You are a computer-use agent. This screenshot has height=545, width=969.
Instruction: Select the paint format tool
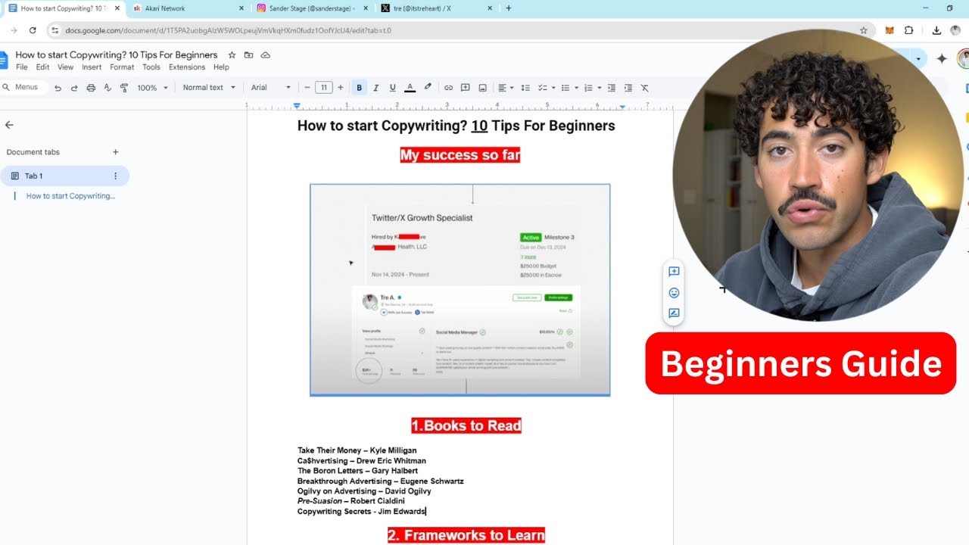click(124, 88)
